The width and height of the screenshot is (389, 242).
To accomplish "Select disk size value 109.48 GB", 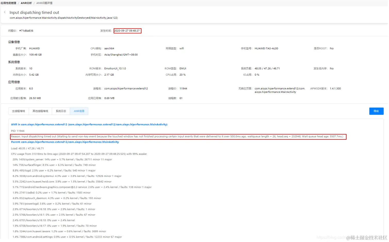I will pyautogui.click(x=35, y=55).
